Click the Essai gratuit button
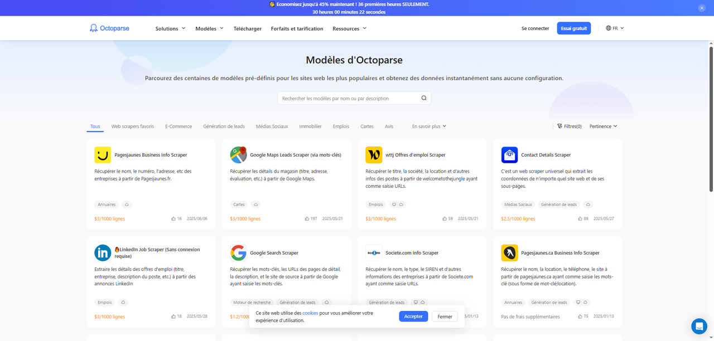Image resolution: width=714 pixels, height=341 pixels. 574,28
